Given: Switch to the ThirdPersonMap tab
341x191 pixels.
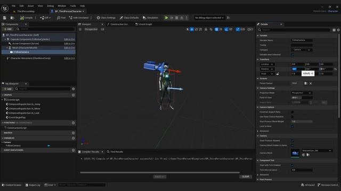Looking at the screenshot, I should [x=24, y=11].
